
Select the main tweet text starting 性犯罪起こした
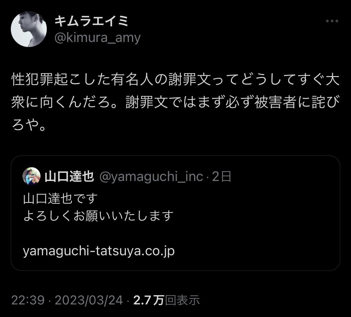point(175,102)
